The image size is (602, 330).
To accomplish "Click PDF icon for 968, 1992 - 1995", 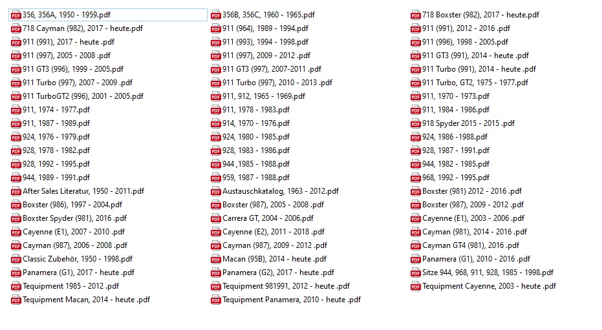I will coord(416,178).
